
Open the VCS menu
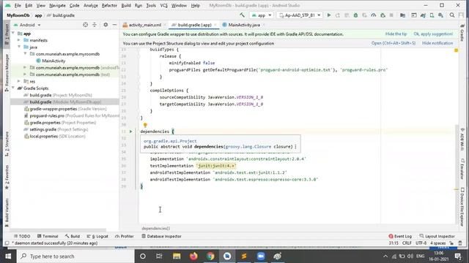[163, 5]
